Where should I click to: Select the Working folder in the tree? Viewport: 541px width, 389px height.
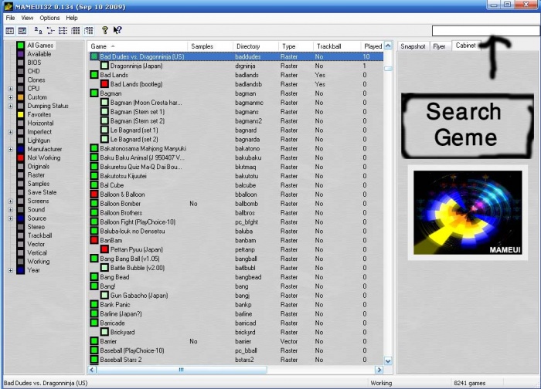click(39, 262)
